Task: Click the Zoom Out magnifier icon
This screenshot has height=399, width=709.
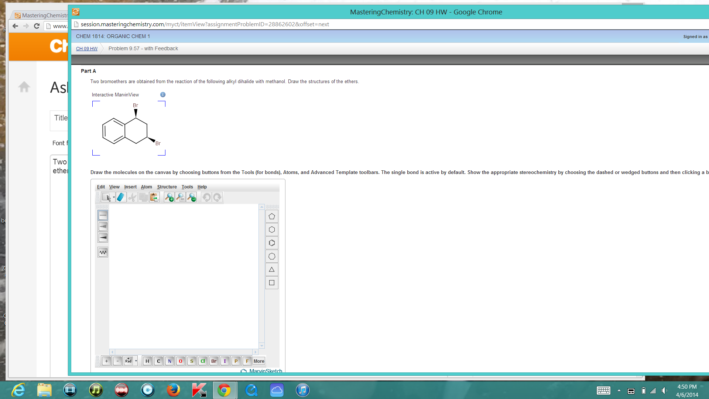Action: coord(191,198)
